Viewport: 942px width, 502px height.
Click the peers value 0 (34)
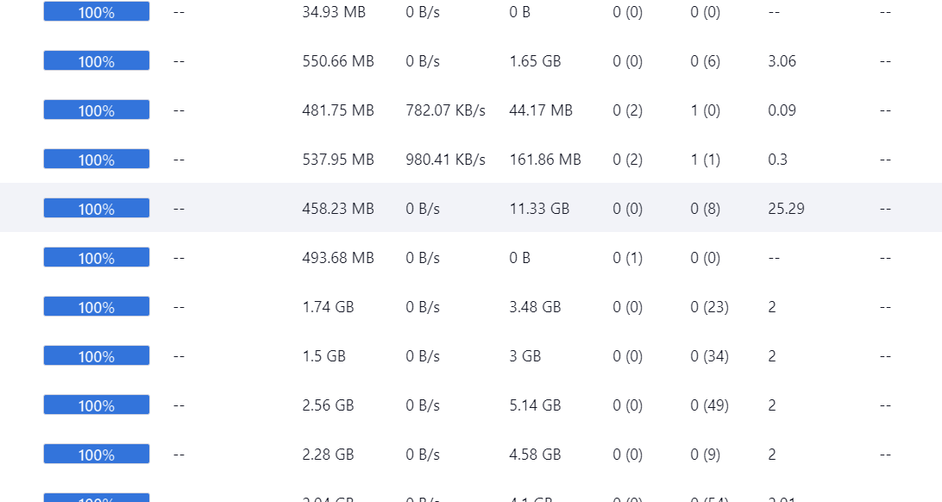[x=709, y=356]
